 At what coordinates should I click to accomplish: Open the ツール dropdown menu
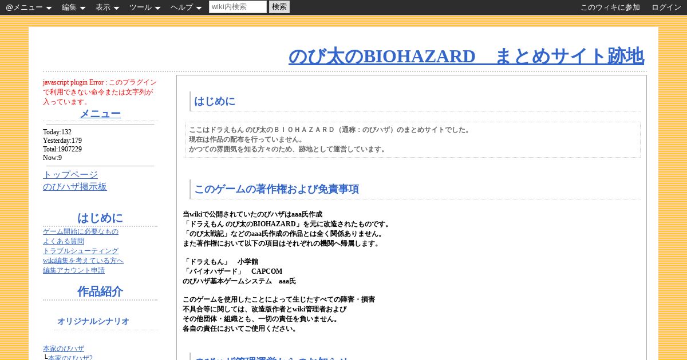[x=145, y=7]
